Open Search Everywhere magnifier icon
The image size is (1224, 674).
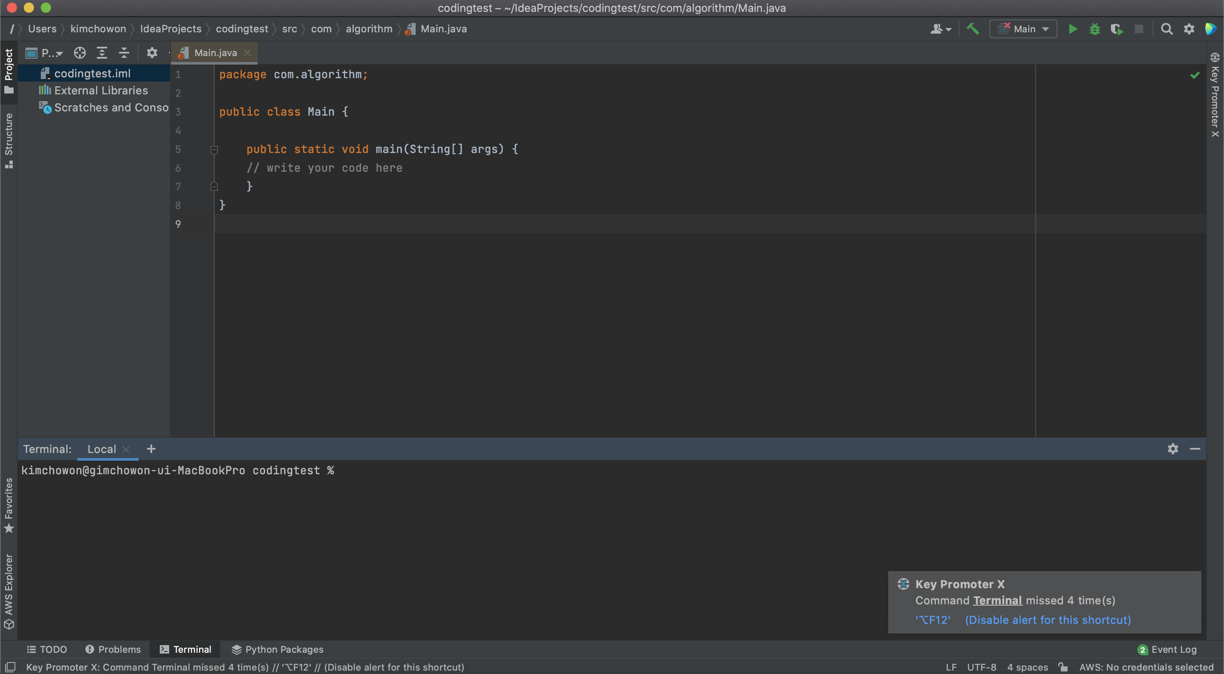1167,29
